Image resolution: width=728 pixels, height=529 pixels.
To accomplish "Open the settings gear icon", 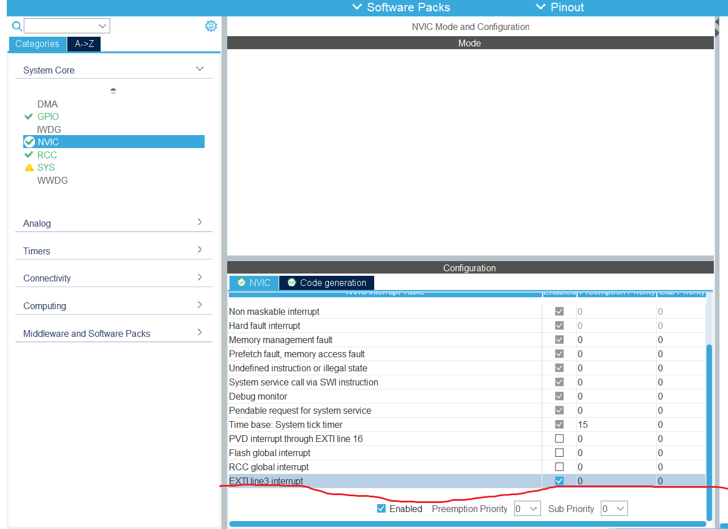I will click(211, 26).
